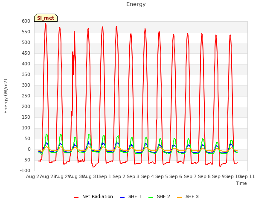
Task: Click the 450 y-axis tick label
Action: tap(26, 53)
